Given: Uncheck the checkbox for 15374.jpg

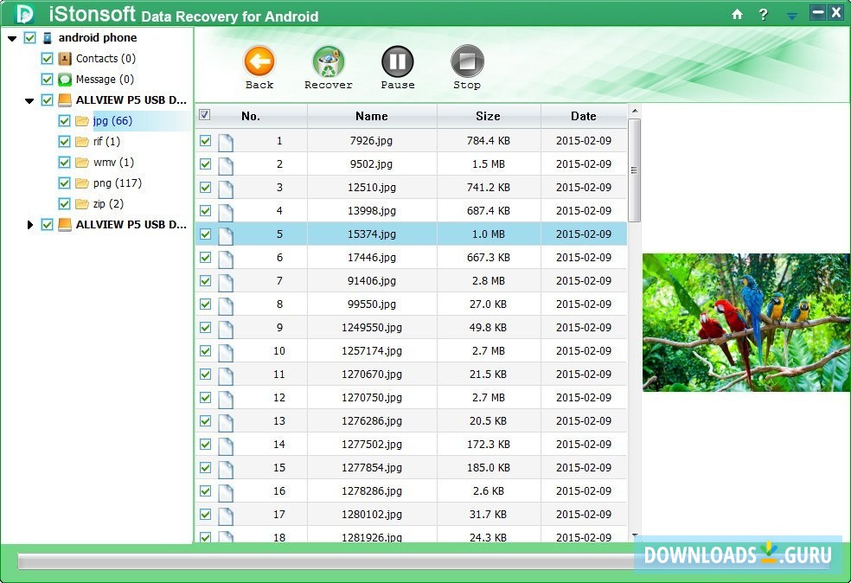Looking at the screenshot, I should 204,234.
